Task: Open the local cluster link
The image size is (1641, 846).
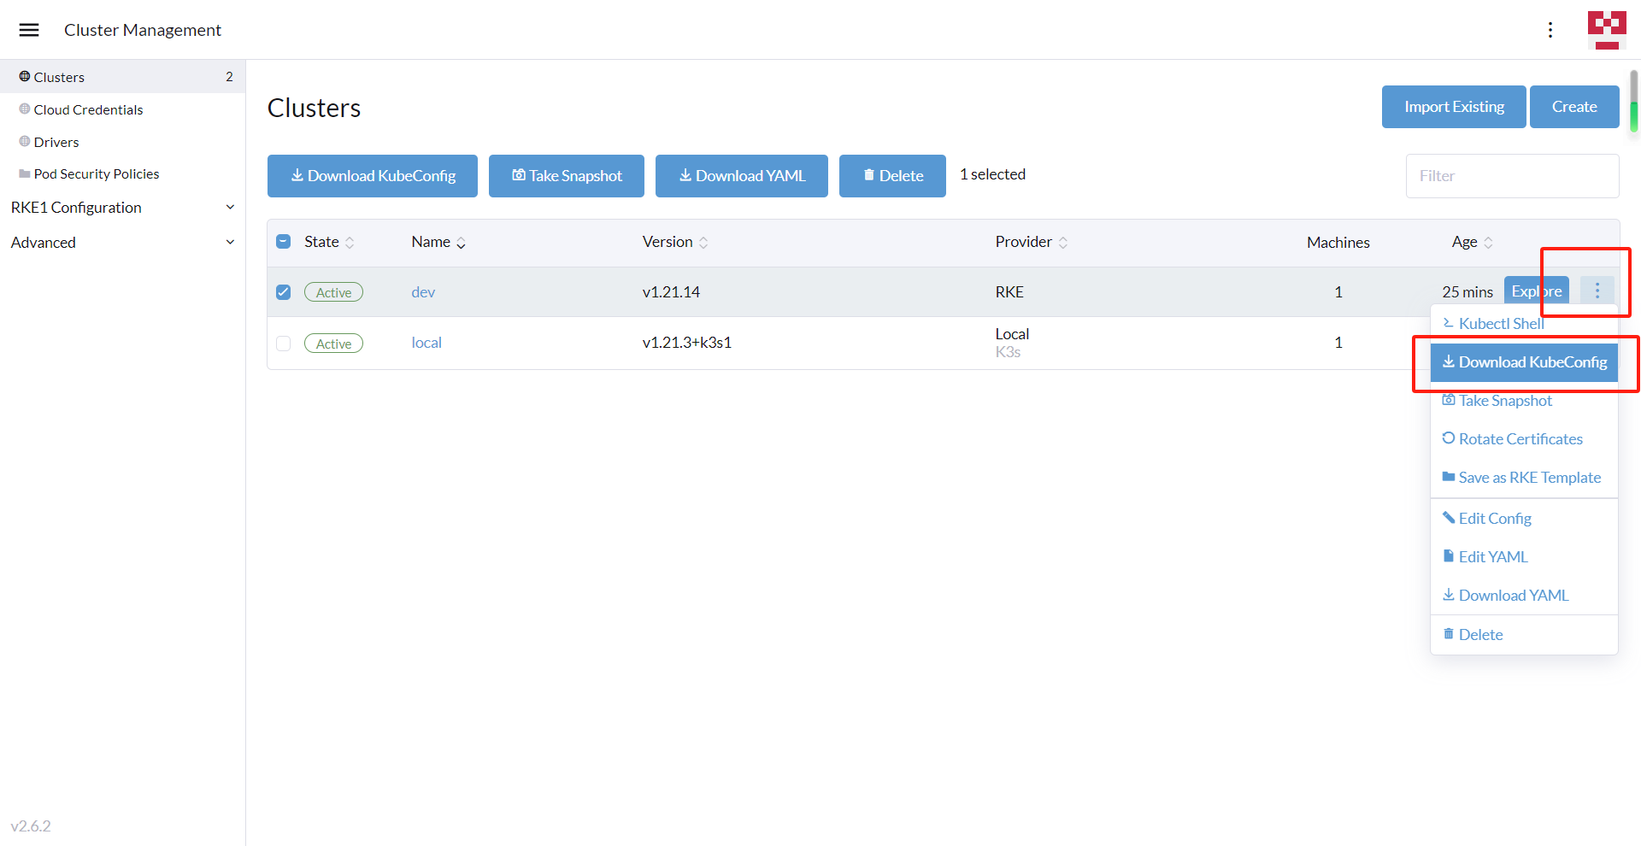Action: pos(426,343)
